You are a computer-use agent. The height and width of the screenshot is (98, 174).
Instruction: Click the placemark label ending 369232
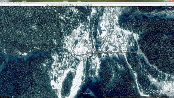pyautogui.click(x=111, y=53)
